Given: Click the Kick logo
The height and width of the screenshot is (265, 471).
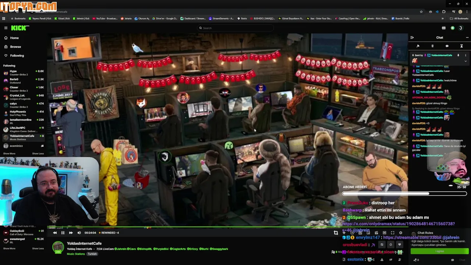Looking at the screenshot, I should pyautogui.click(x=20, y=28).
